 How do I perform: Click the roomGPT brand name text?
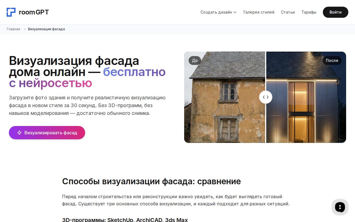point(34,12)
